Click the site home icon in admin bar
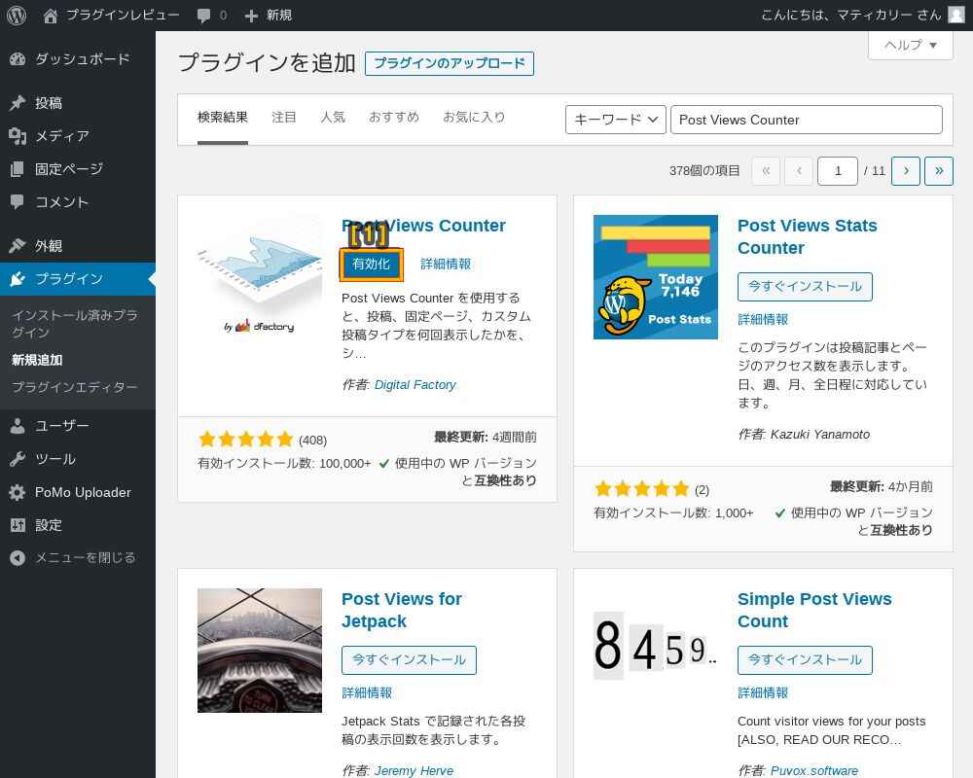The height and width of the screenshot is (778, 973). (51, 16)
